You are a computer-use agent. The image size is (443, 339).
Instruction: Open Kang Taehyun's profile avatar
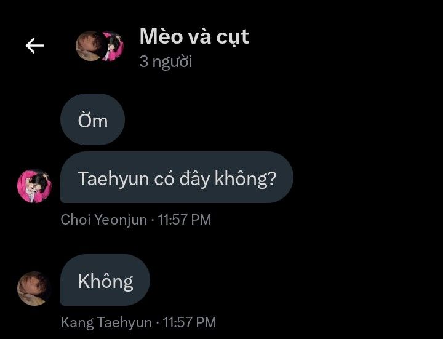(x=34, y=289)
